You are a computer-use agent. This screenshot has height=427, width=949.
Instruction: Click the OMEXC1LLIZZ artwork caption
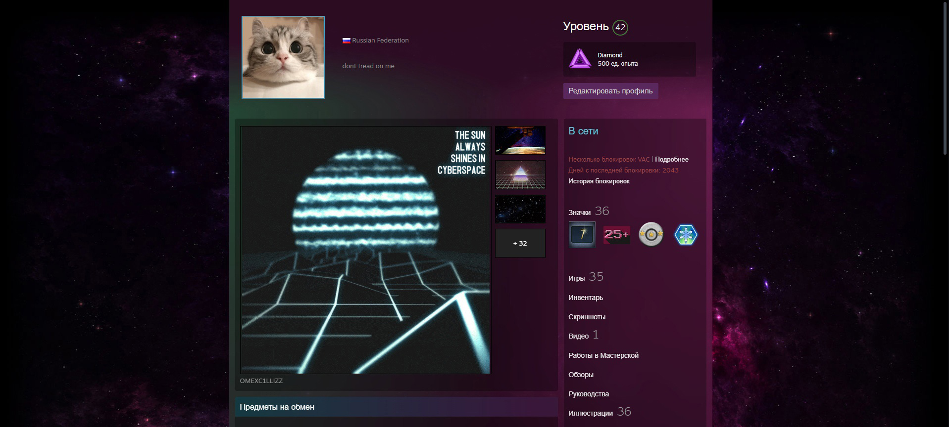coord(261,381)
